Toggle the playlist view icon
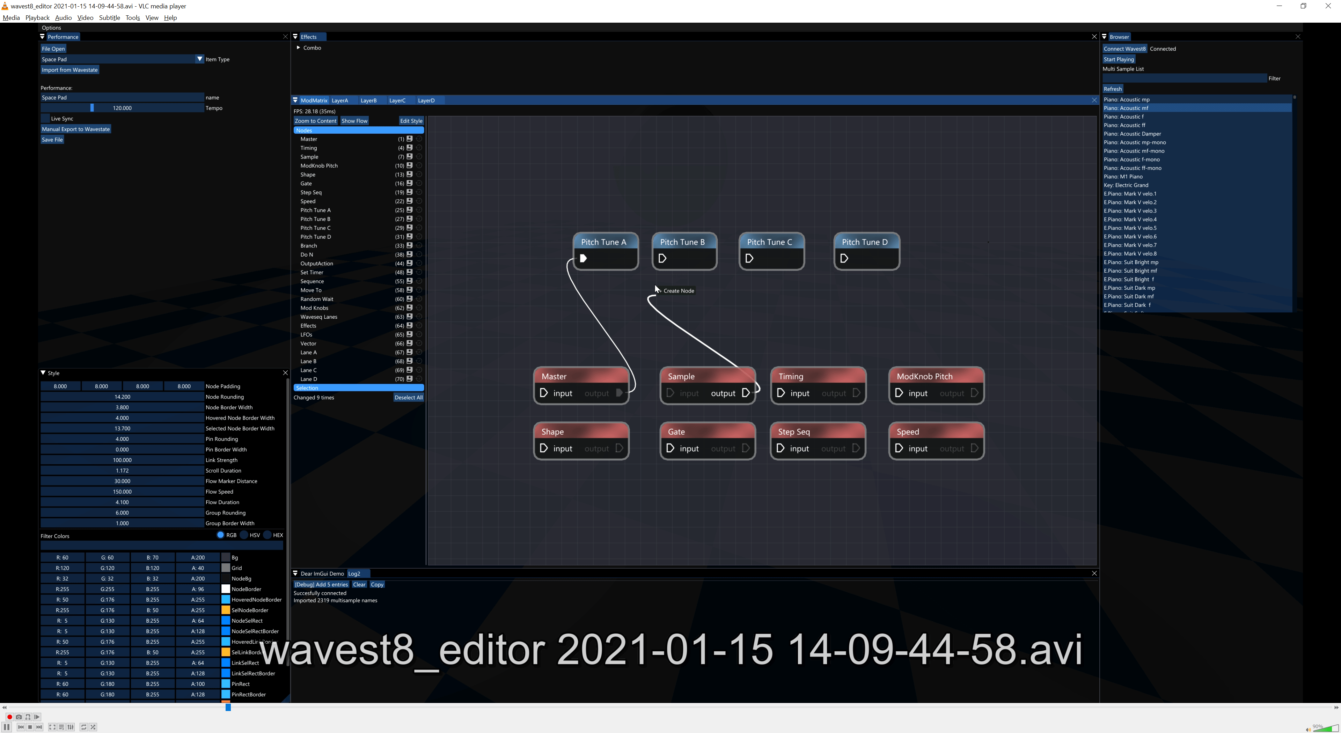The height and width of the screenshot is (733, 1341). (x=61, y=727)
